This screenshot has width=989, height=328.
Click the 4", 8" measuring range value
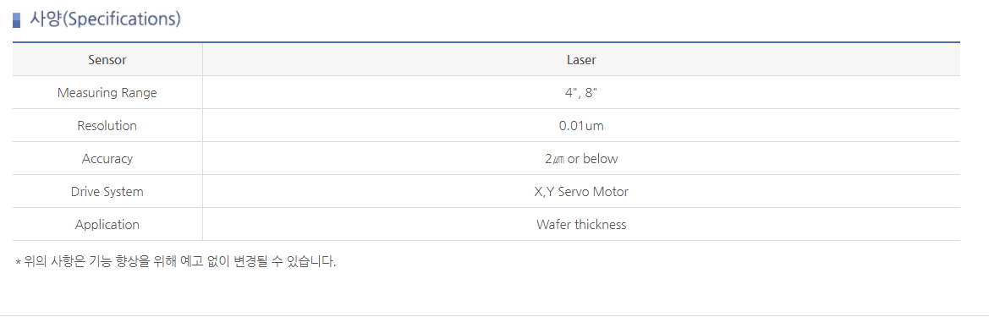[x=581, y=93]
